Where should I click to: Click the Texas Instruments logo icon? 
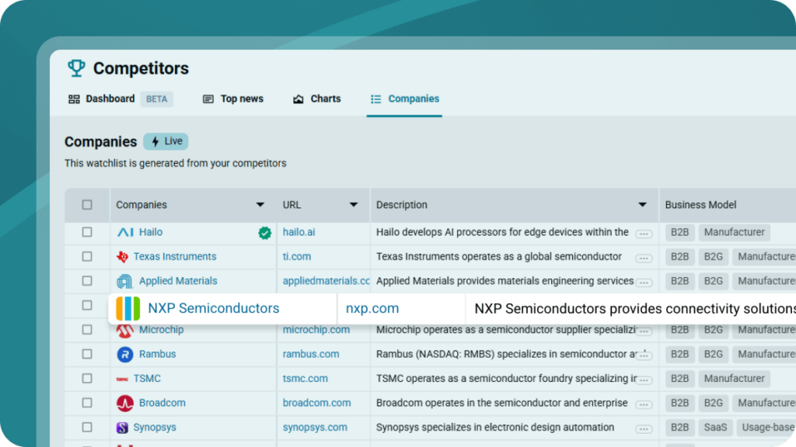tap(122, 257)
